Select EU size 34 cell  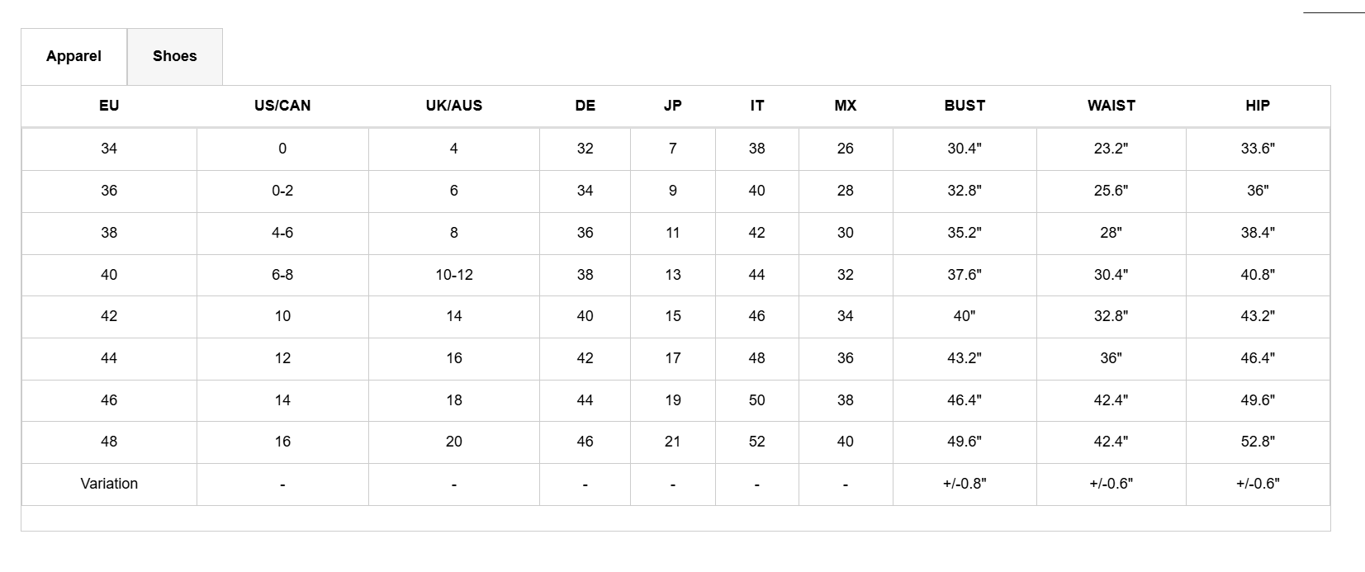[109, 149]
